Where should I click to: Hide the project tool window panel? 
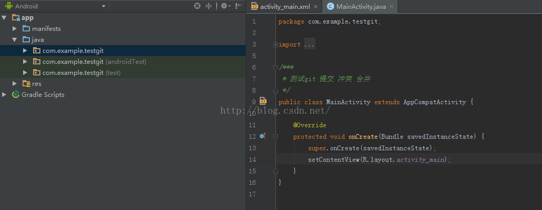tap(239, 6)
